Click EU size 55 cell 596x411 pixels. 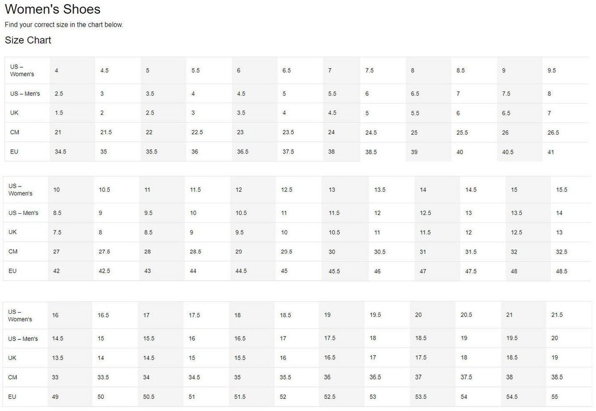pyautogui.click(x=555, y=396)
